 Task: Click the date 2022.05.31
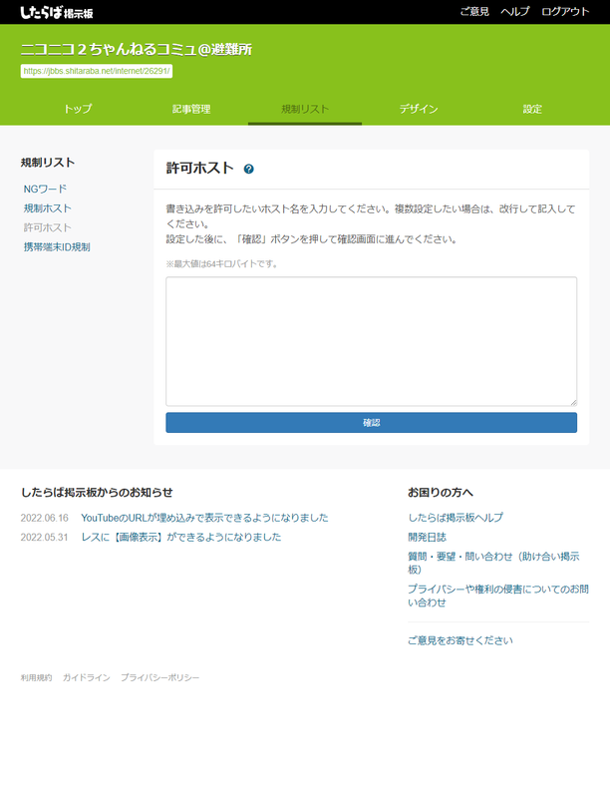44,538
